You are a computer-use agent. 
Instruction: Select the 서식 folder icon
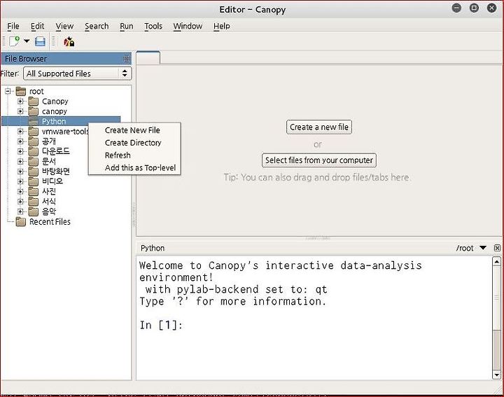34,202
